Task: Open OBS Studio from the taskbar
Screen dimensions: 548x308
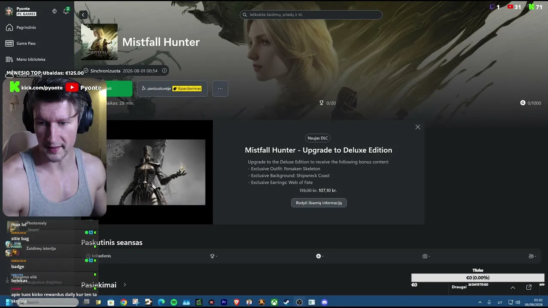Action: [299, 302]
